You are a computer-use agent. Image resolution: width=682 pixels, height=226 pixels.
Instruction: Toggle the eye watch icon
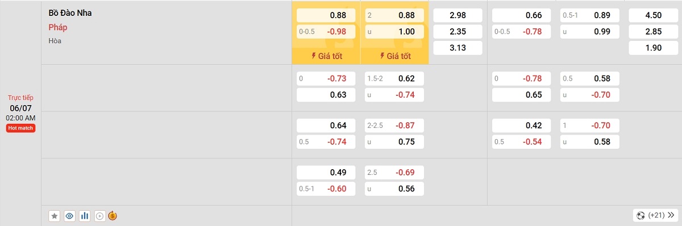pos(70,216)
